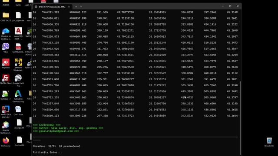Open the AGROS folder on the desktop

click(6, 3)
